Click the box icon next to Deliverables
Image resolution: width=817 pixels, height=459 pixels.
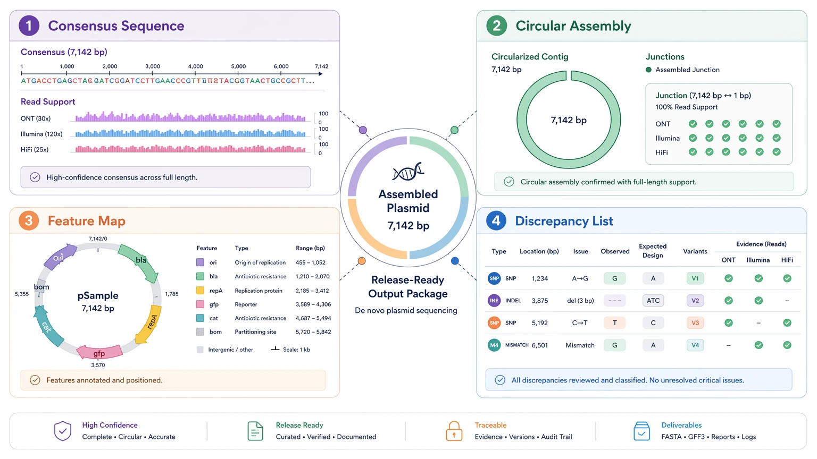(x=642, y=431)
